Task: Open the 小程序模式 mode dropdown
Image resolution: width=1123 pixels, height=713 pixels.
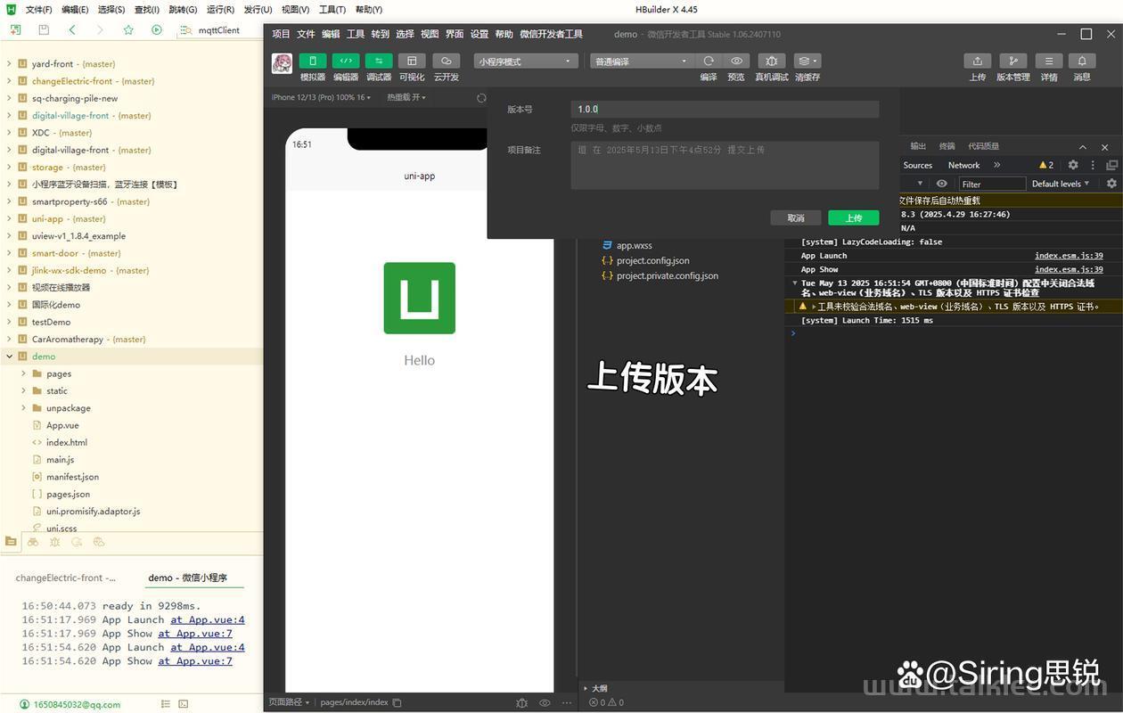Action: point(526,61)
